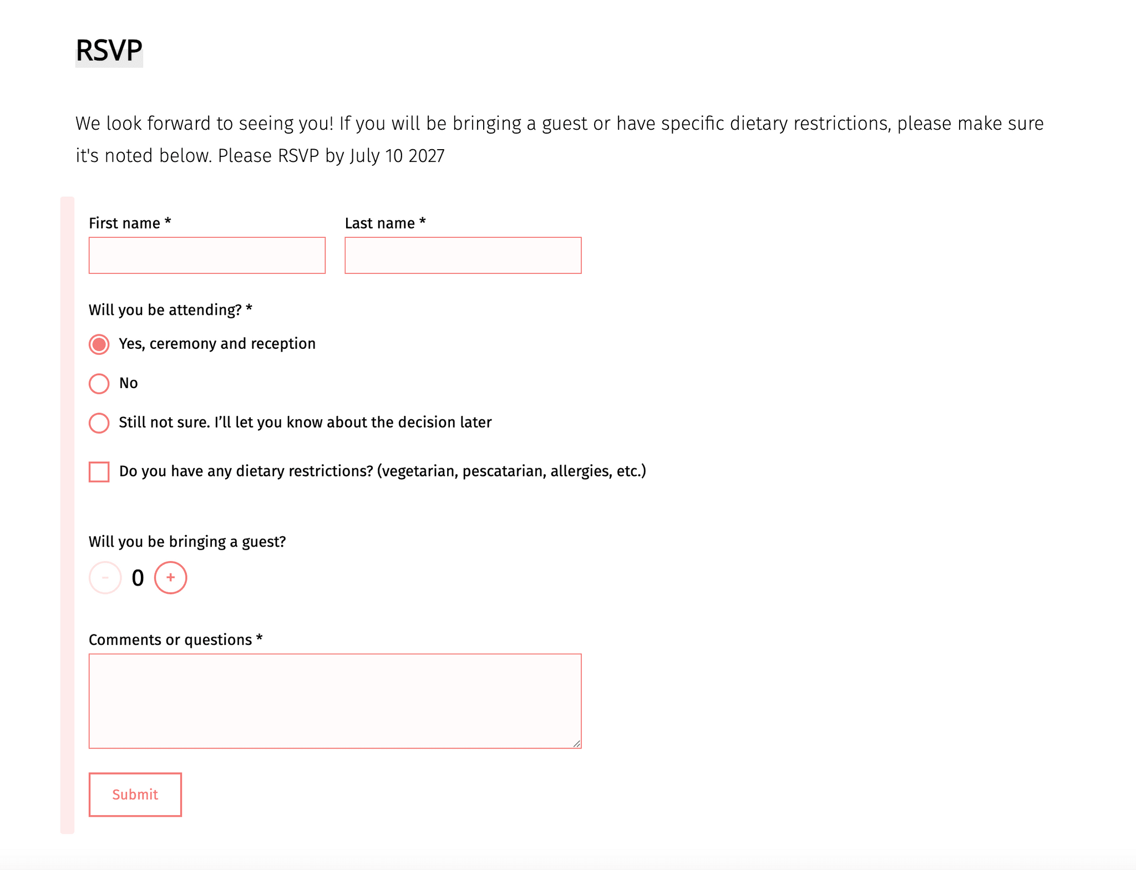Click the First name input field
The image size is (1136, 870).
(207, 256)
